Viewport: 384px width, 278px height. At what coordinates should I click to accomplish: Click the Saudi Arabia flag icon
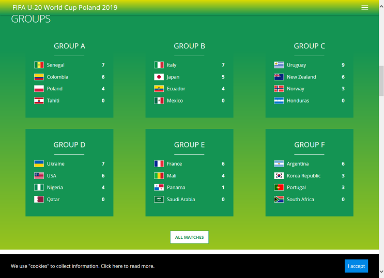[159, 200]
